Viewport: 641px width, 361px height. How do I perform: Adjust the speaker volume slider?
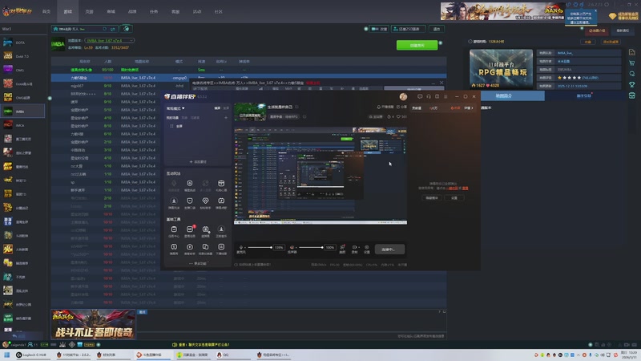click(311, 247)
